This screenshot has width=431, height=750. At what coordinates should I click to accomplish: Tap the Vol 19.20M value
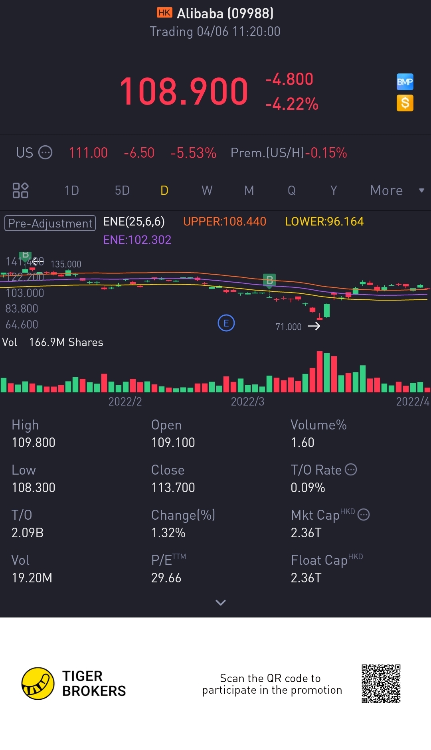click(x=32, y=578)
